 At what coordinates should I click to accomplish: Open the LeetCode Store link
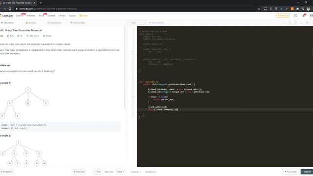click(84, 16)
